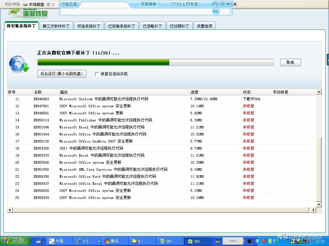The image size is (329, 246).
Task: Select the KB951550 XML Core Services row
Action: [x=162, y=169]
